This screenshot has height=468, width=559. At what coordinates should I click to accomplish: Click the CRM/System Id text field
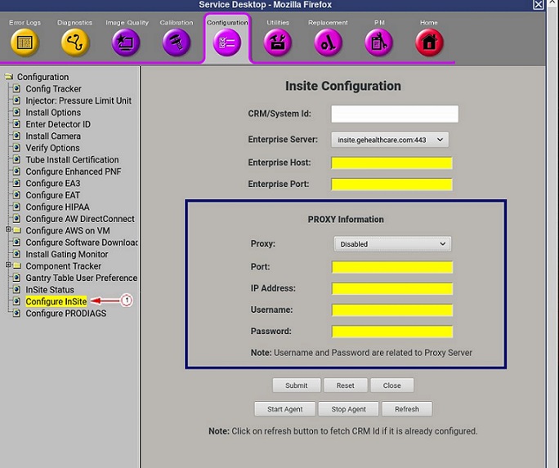point(395,114)
